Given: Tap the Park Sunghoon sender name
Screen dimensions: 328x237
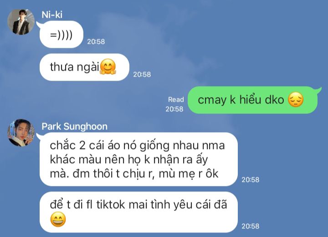Looking at the screenshot, I should pos(74,126).
